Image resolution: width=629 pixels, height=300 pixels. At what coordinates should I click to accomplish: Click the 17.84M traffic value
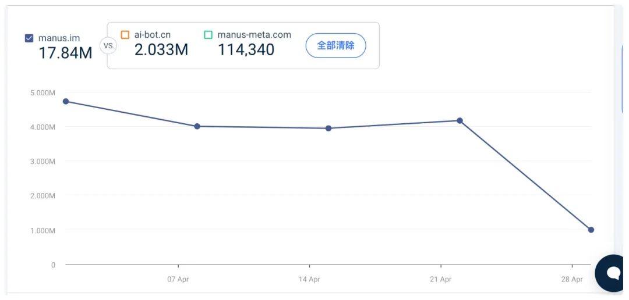pyautogui.click(x=65, y=53)
